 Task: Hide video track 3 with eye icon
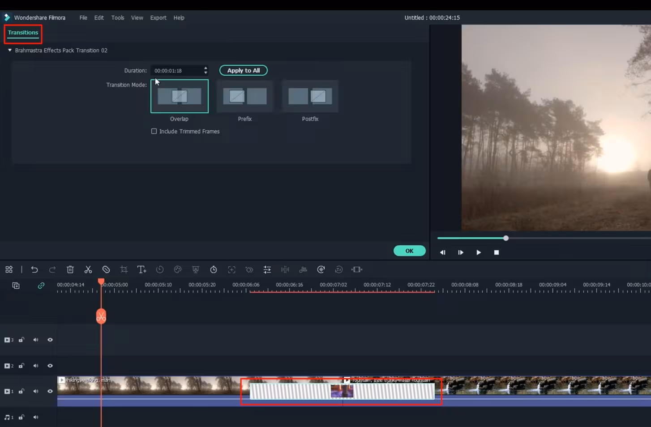pos(50,340)
